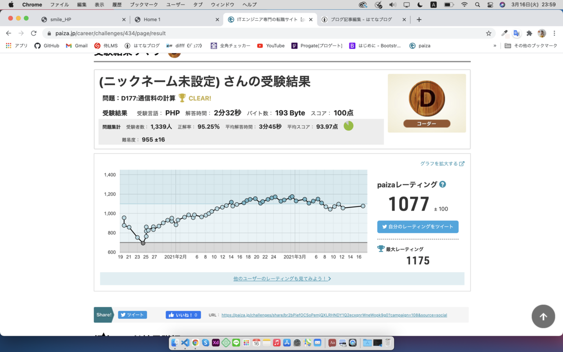
Task: Close the Home 1 tab
Action: pos(217,20)
